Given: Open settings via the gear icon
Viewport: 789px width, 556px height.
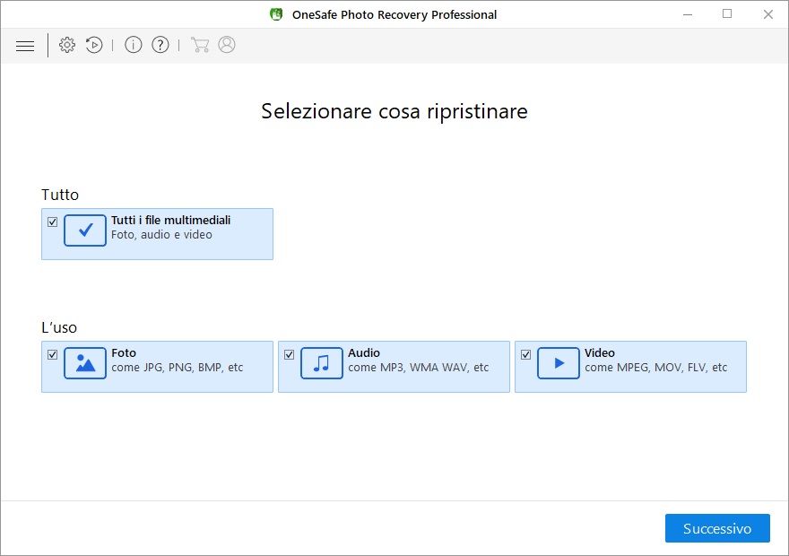Looking at the screenshot, I should coord(67,45).
